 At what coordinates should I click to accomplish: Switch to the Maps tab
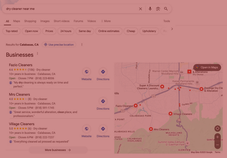(17, 21)
